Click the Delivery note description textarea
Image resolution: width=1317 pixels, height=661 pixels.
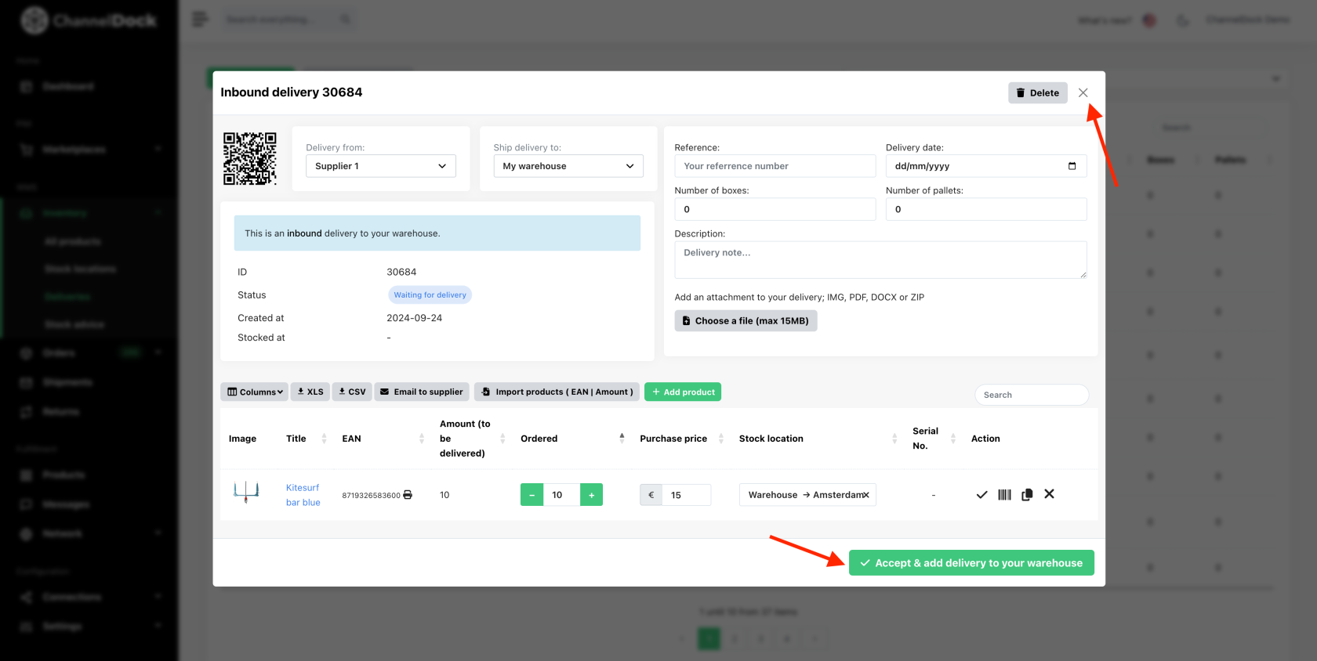(x=880, y=259)
